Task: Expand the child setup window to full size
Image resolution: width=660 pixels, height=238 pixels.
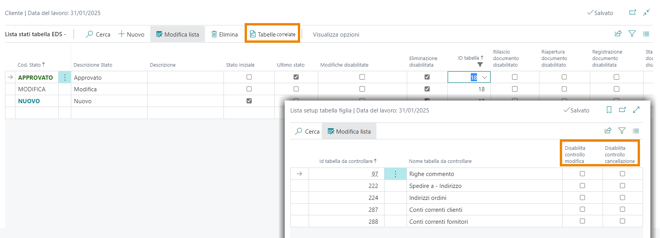Action: [636, 110]
